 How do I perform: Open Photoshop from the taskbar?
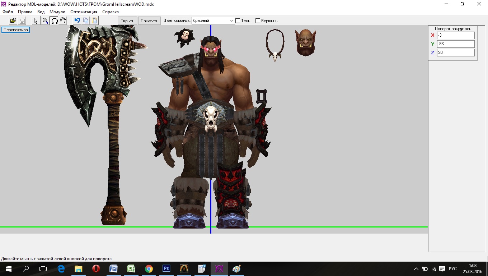[166, 269]
